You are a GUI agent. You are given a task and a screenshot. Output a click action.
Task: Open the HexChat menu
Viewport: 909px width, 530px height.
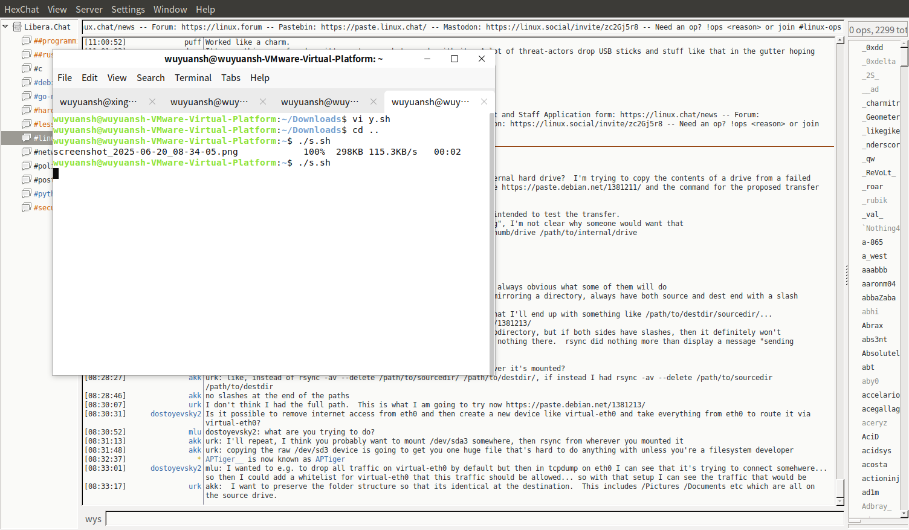tap(22, 9)
